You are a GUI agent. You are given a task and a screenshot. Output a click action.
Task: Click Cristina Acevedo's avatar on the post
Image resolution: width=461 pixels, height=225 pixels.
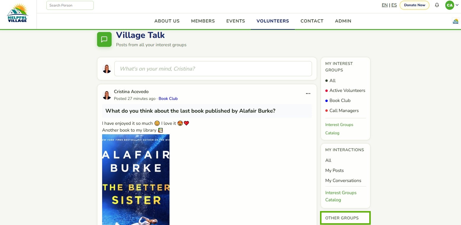[x=107, y=95]
